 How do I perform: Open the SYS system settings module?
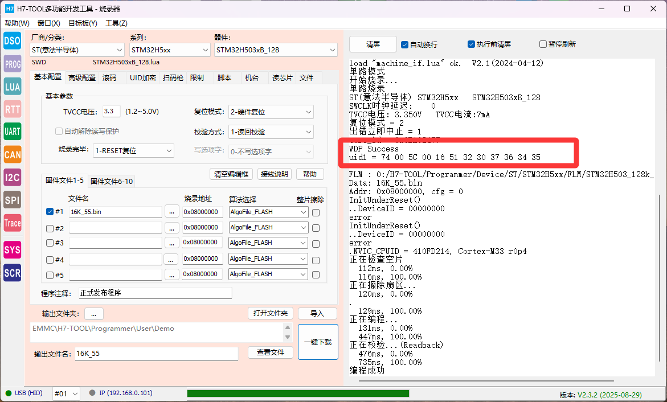(13, 250)
